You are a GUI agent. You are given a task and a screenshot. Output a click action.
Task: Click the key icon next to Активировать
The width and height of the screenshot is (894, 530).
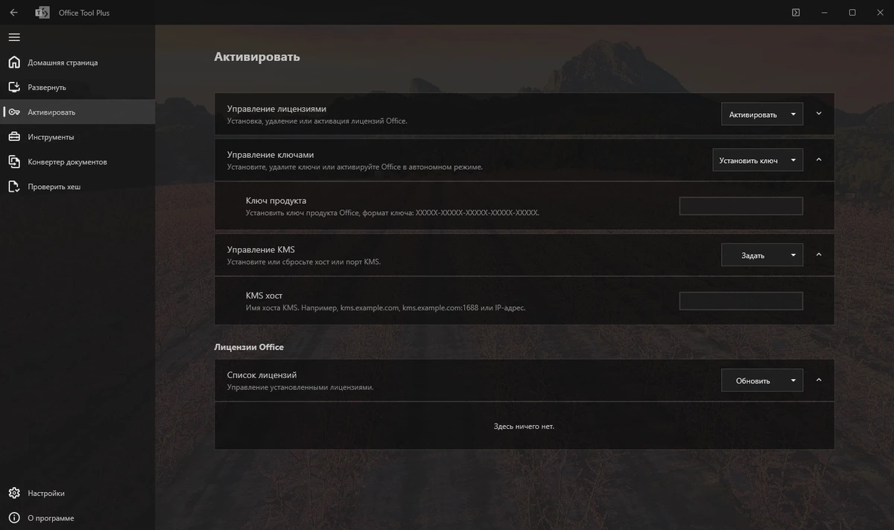tap(14, 112)
